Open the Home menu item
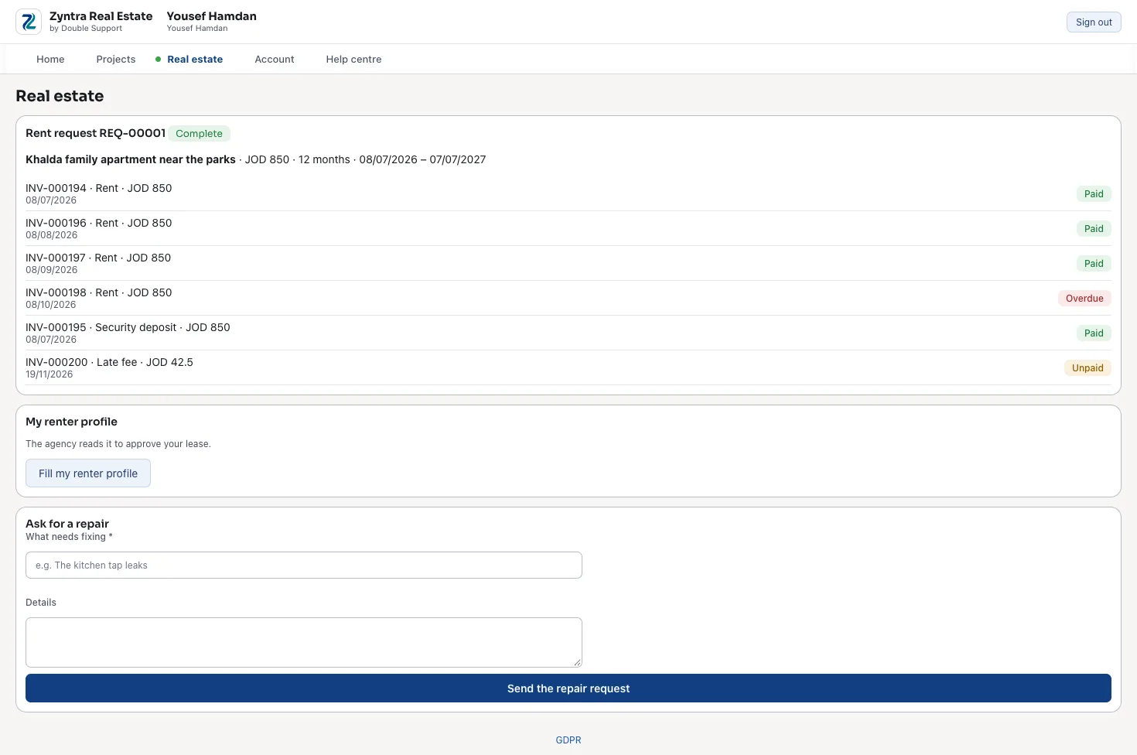This screenshot has height=755, width=1137. pos(50,60)
